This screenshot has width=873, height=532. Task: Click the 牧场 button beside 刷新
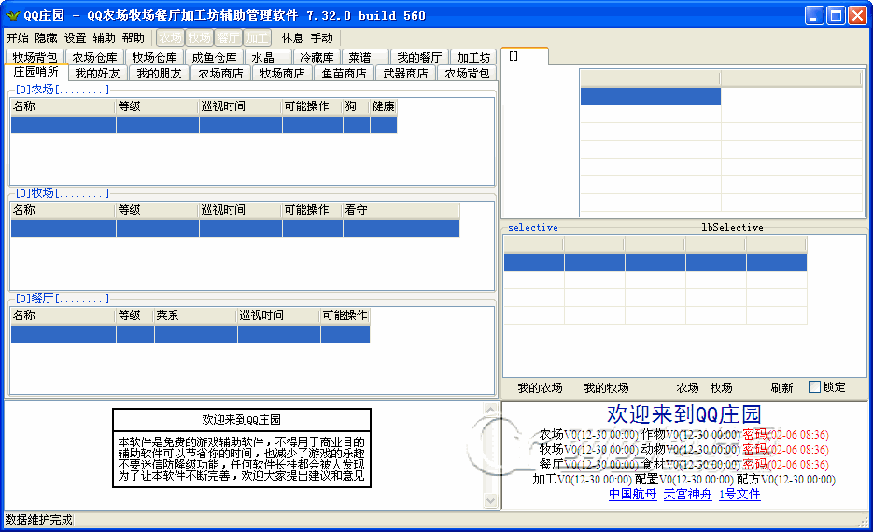click(x=721, y=388)
